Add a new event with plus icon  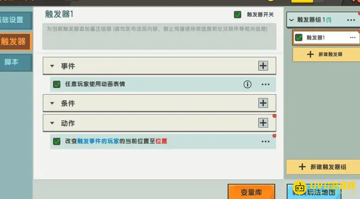point(263,66)
